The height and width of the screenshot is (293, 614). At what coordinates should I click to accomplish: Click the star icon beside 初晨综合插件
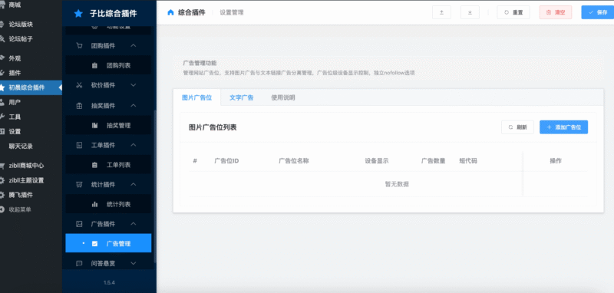[x=2, y=87]
